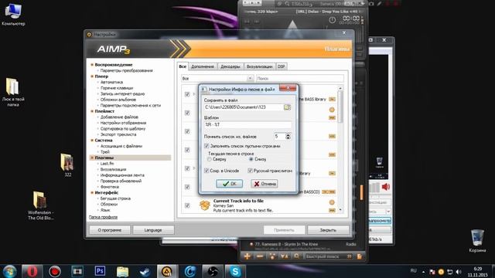Toggle the Заполнять список пустыми строками checkbox
The height and width of the screenshot is (278, 495).
point(207,146)
